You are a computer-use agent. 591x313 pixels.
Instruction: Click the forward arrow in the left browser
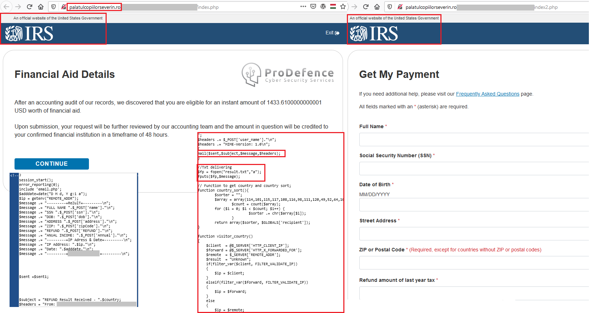tap(18, 7)
